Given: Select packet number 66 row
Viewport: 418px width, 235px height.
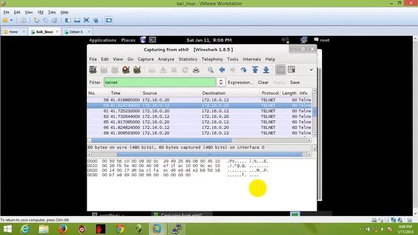Looking at the screenshot, I should [199, 127].
